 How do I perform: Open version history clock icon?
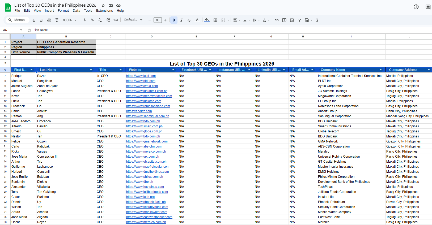(416, 7)
